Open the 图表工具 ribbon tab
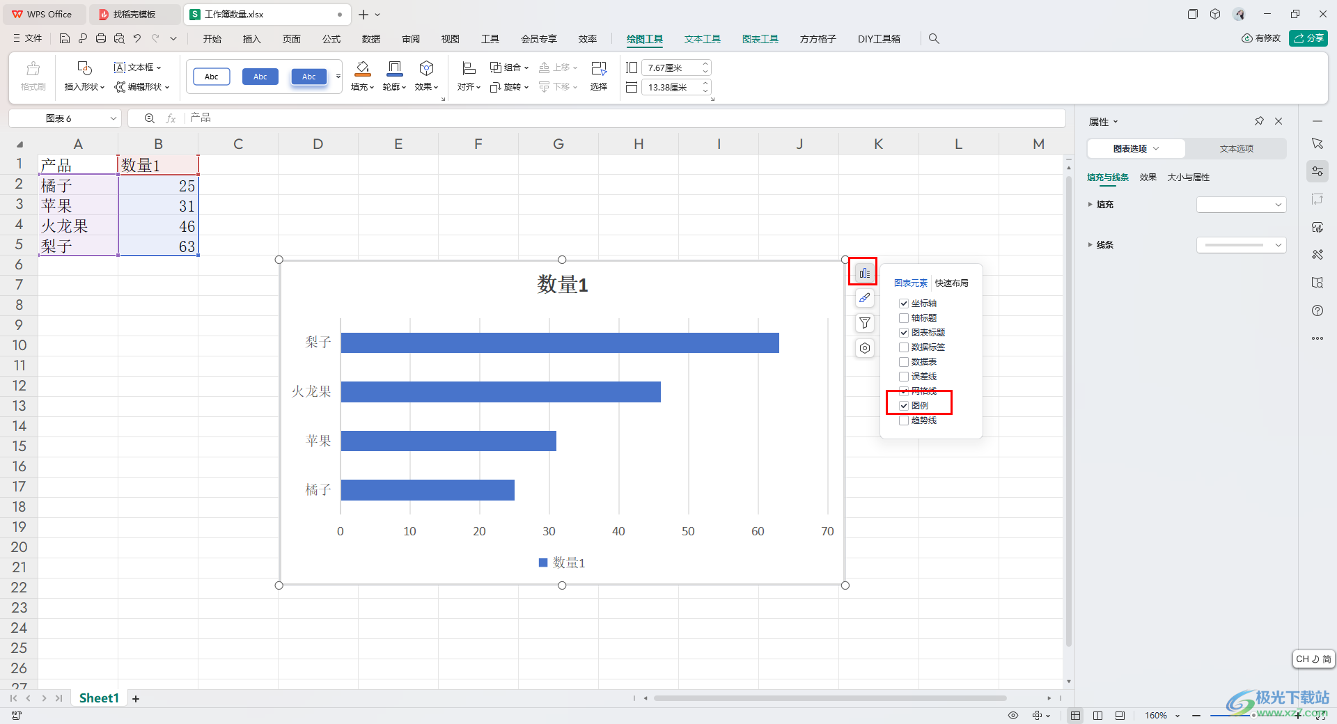This screenshot has height=724, width=1337. (760, 39)
